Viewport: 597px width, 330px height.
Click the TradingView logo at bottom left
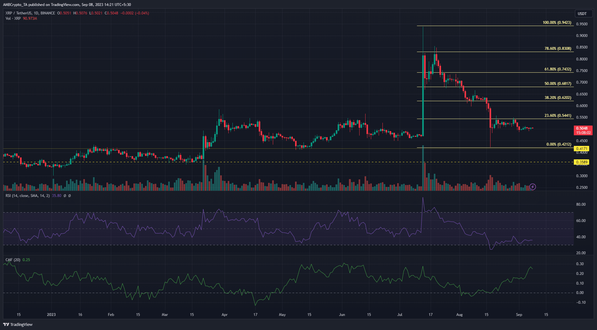point(18,324)
